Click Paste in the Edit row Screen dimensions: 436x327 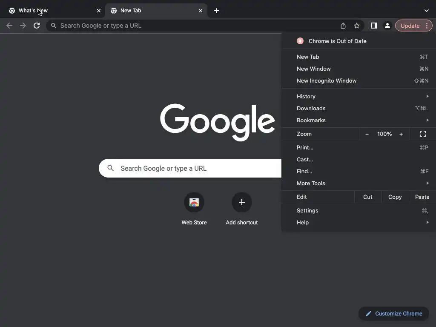(422, 197)
